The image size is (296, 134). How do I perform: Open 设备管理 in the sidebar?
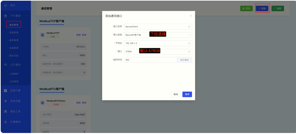pos(14,48)
